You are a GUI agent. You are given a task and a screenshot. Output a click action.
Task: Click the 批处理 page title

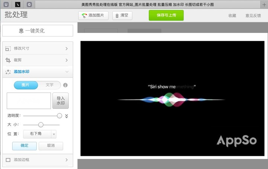pos(16,15)
